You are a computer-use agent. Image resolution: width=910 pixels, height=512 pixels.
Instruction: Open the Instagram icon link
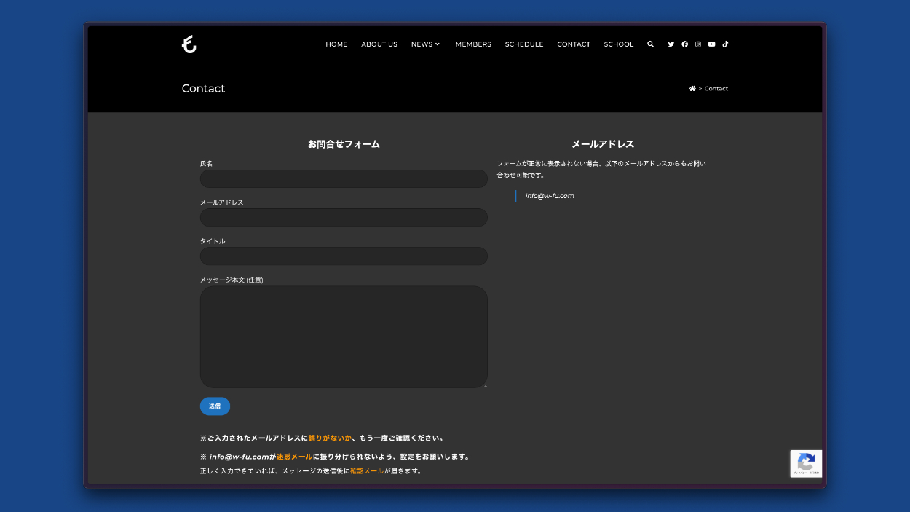pyautogui.click(x=698, y=44)
